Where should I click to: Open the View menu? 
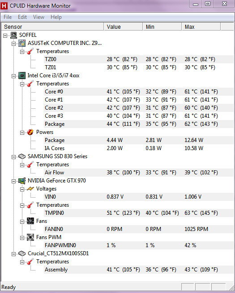38,17
